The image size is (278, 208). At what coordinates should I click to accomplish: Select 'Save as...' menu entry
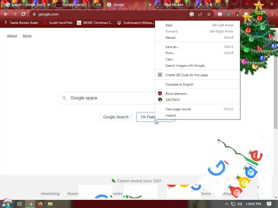(x=198, y=47)
